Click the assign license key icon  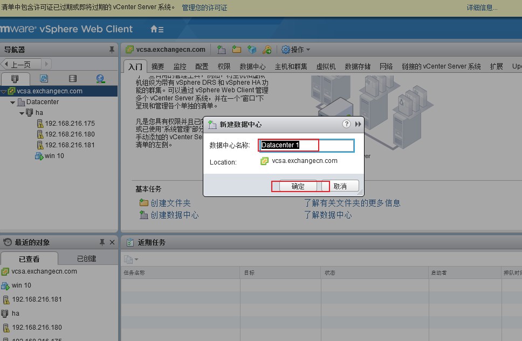click(x=267, y=50)
